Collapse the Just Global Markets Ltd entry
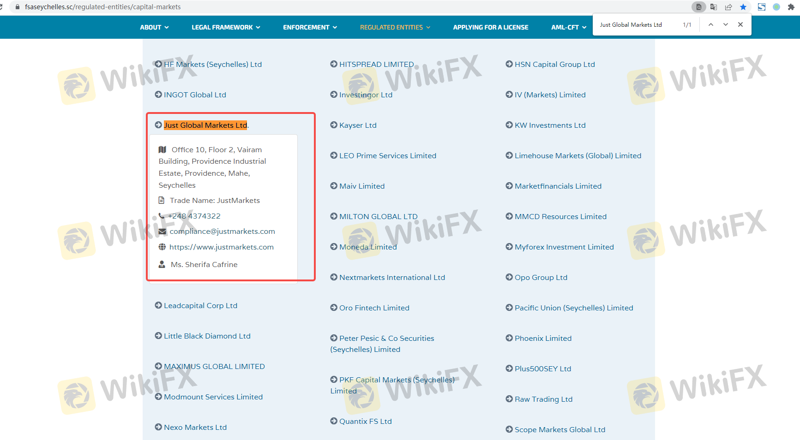800x440 pixels. tap(205, 125)
